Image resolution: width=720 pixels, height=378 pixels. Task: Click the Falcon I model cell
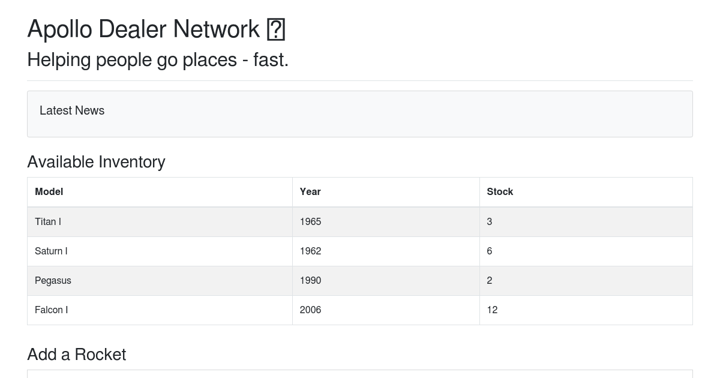point(160,310)
